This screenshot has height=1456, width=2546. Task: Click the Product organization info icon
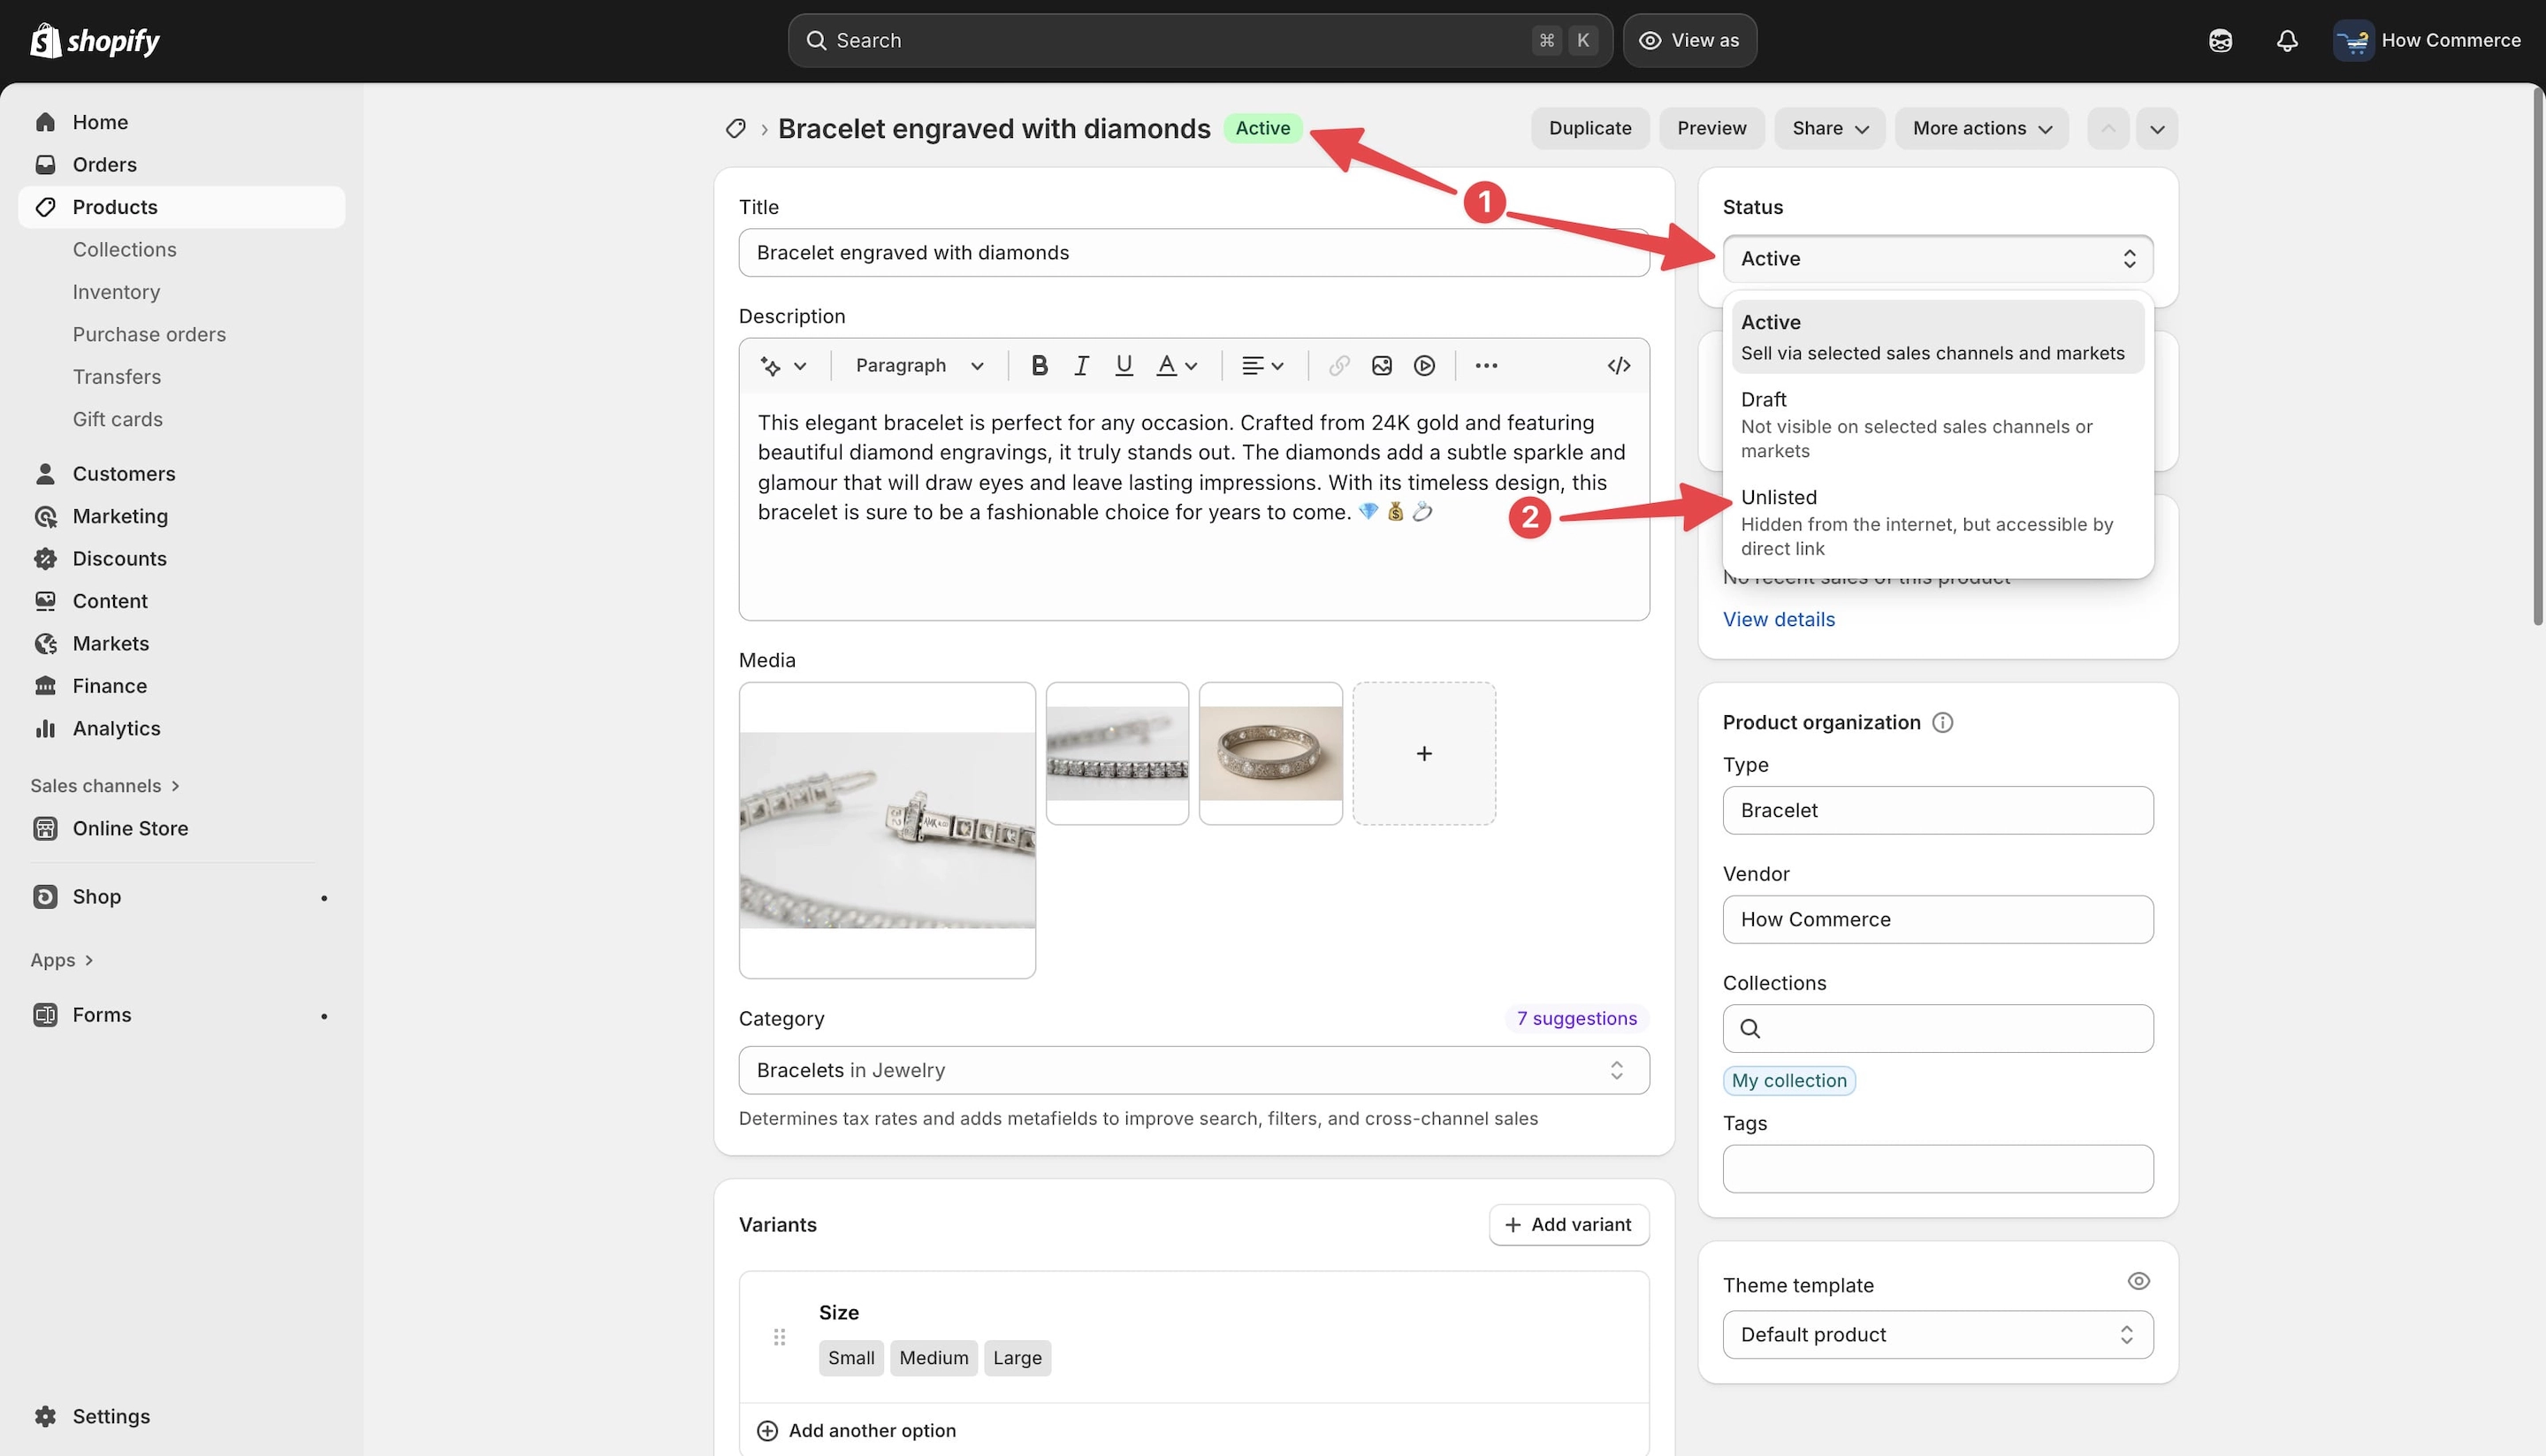pos(1941,723)
